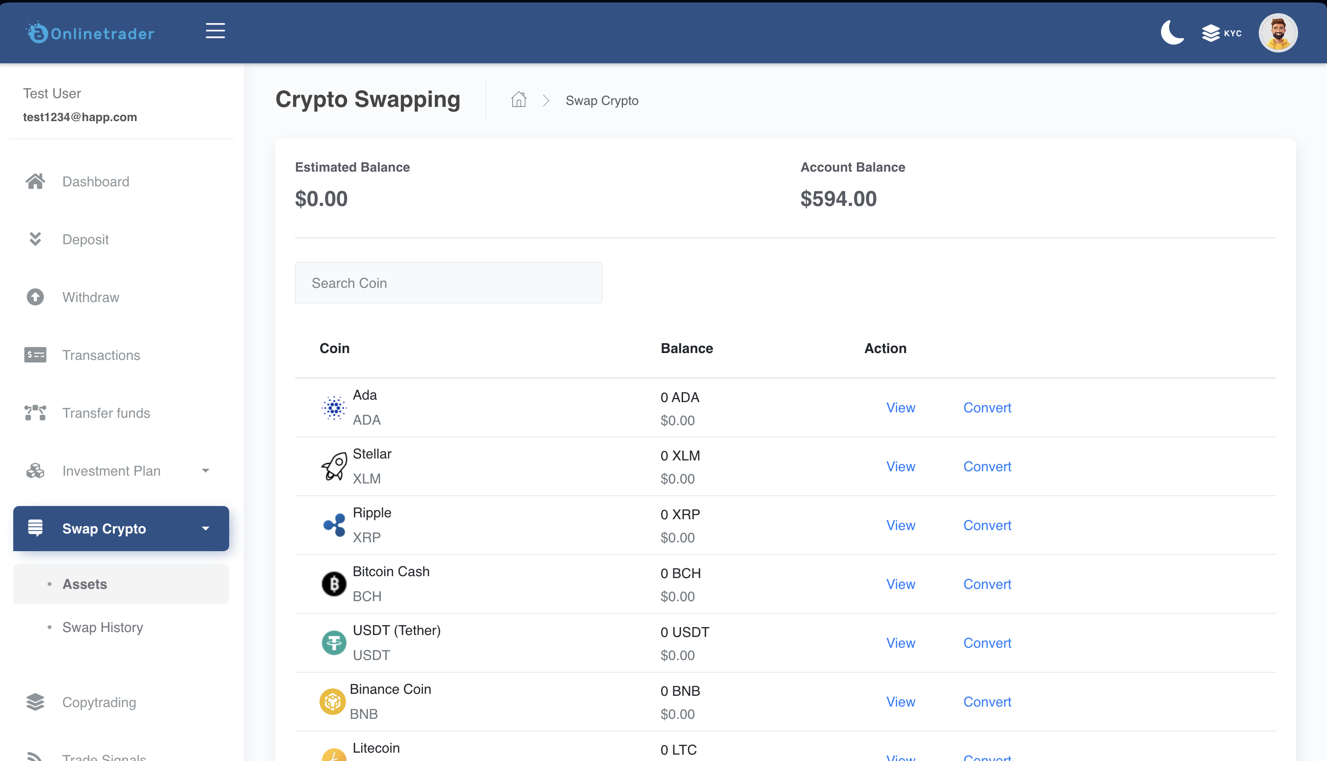Click the Action column header
Image resolution: width=1327 pixels, height=761 pixels.
click(884, 348)
